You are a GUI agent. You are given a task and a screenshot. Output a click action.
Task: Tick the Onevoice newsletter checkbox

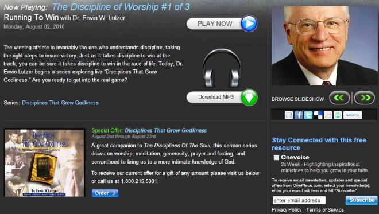pyautogui.click(x=276, y=158)
